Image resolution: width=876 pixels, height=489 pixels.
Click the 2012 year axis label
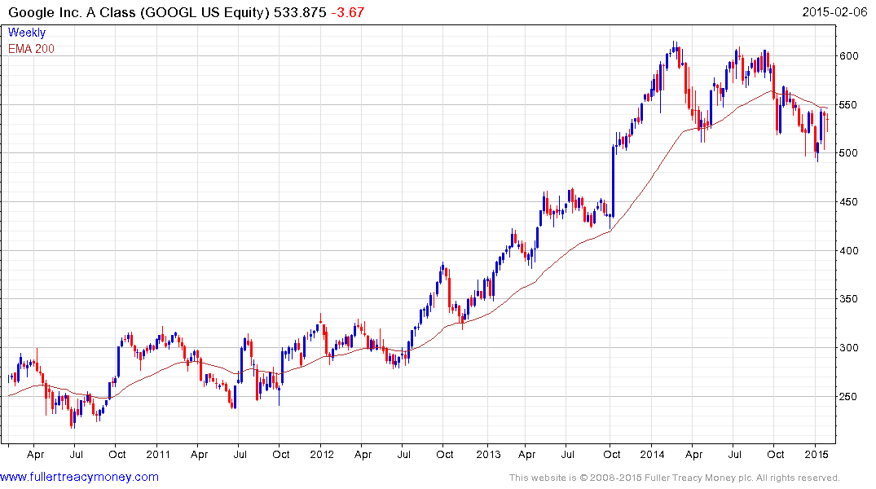tap(321, 454)
